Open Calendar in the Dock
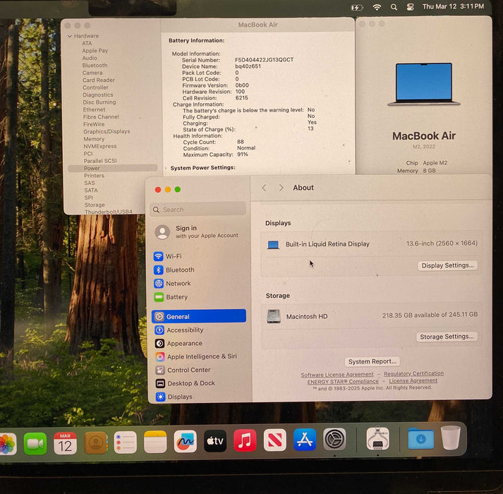The width and height of the screenshot is (503, 494). (x=65, y=443)
